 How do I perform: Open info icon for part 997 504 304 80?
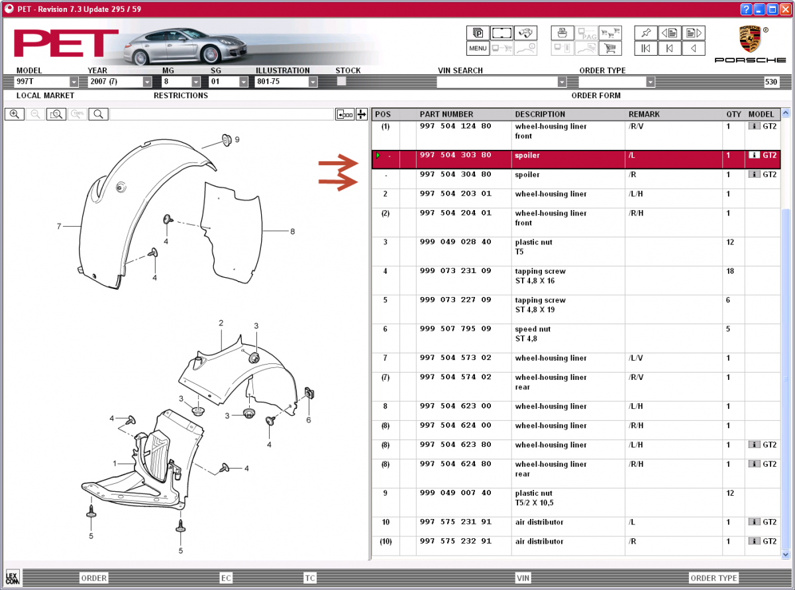click(x=754, y=174)
